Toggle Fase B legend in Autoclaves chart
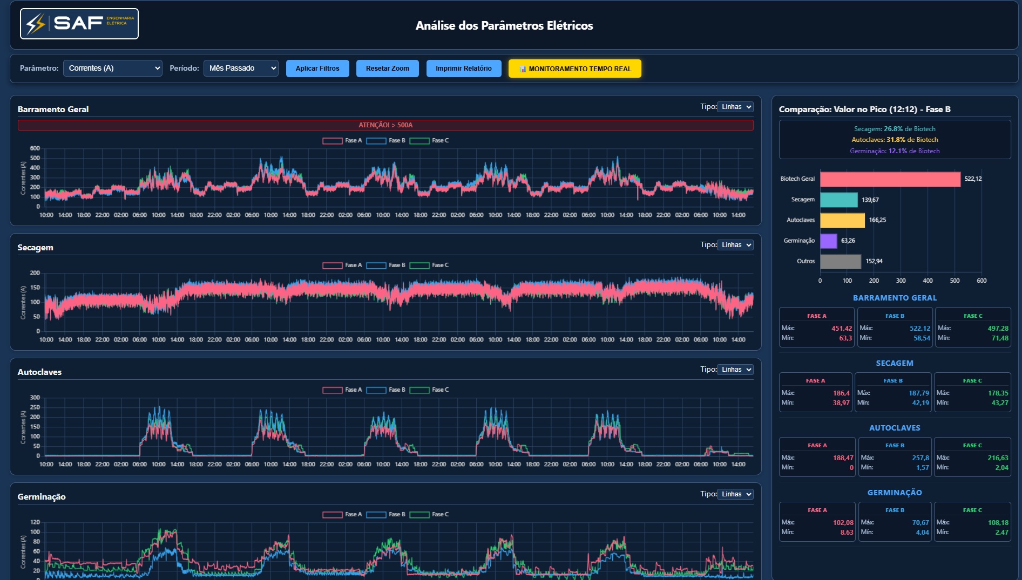The width and height of the screenshot is (1022, 580). tap(386, 390)
